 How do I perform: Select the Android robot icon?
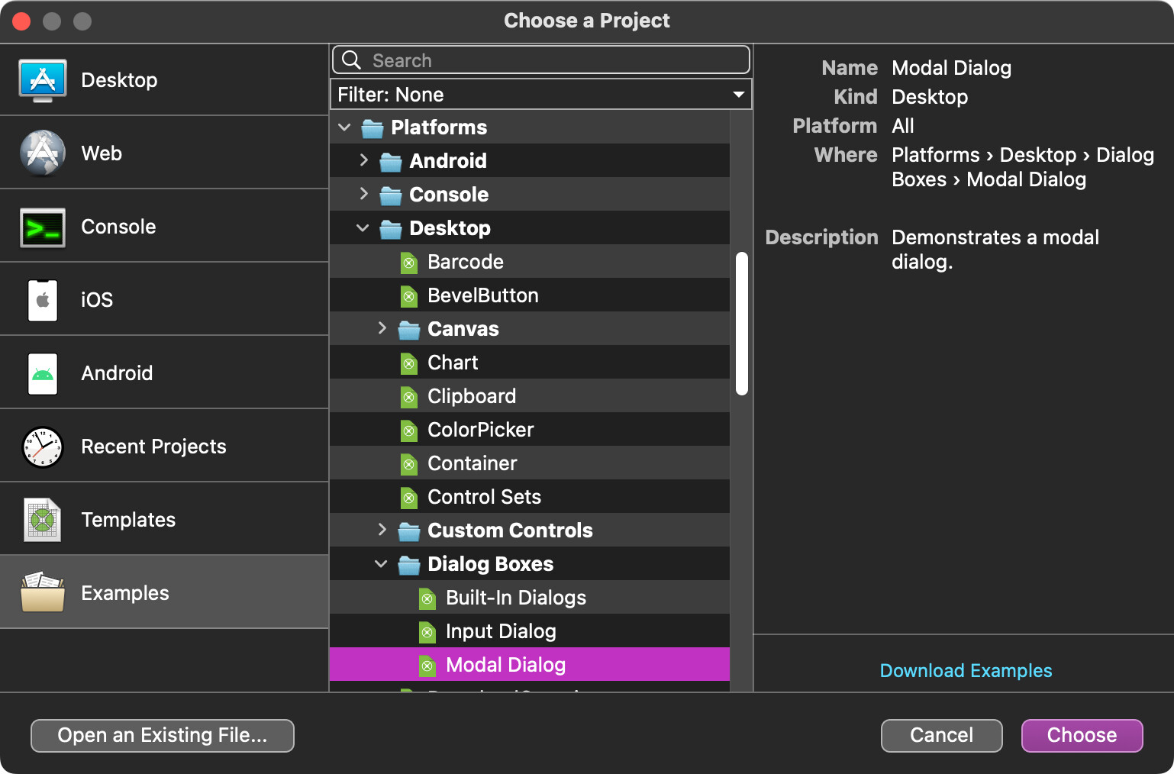[x=43, y=373]
